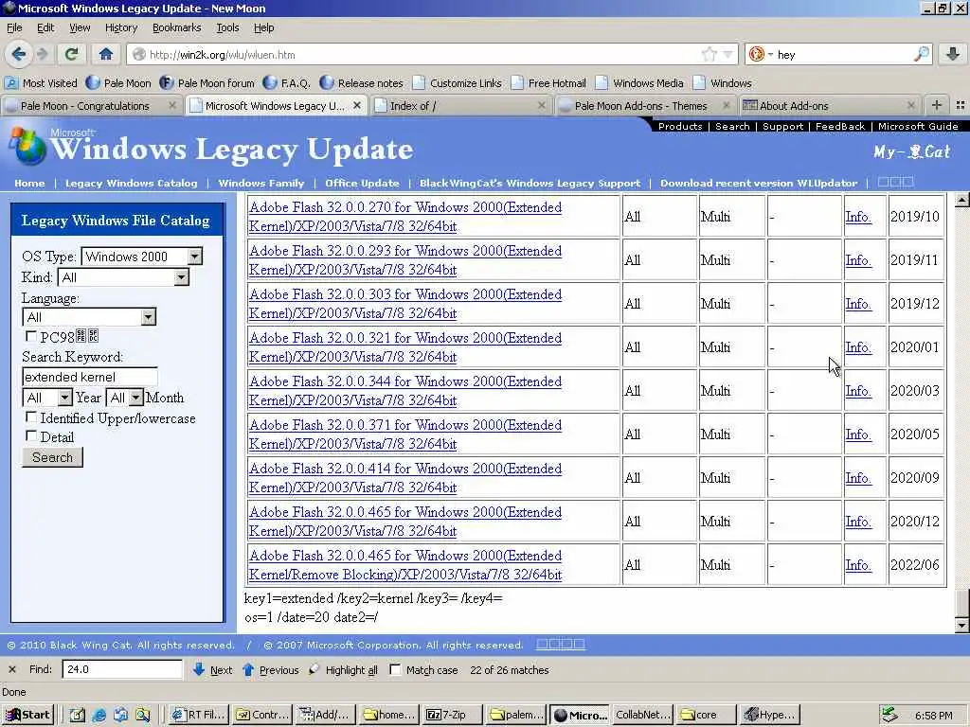Open the History menu
Image resolution: width=970 pixels, height=727 pixels.
[x=120, y=27]
